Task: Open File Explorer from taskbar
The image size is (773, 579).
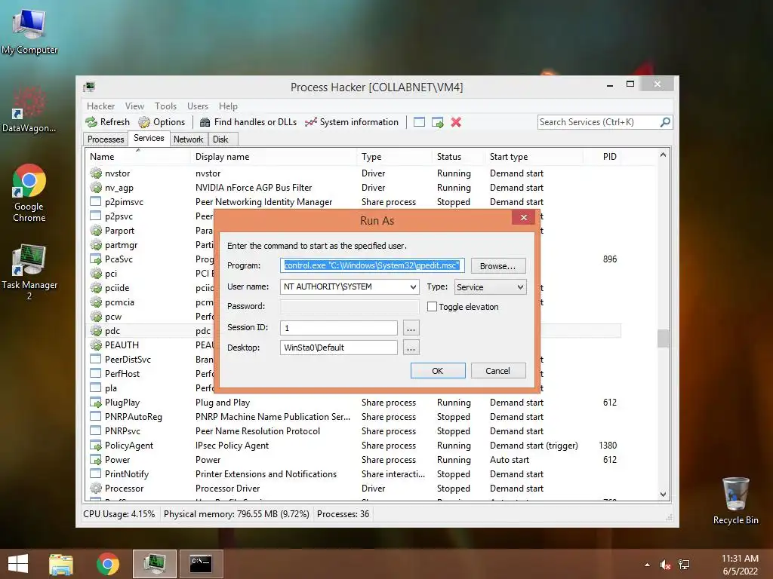Action: click(x=61, y=564)
